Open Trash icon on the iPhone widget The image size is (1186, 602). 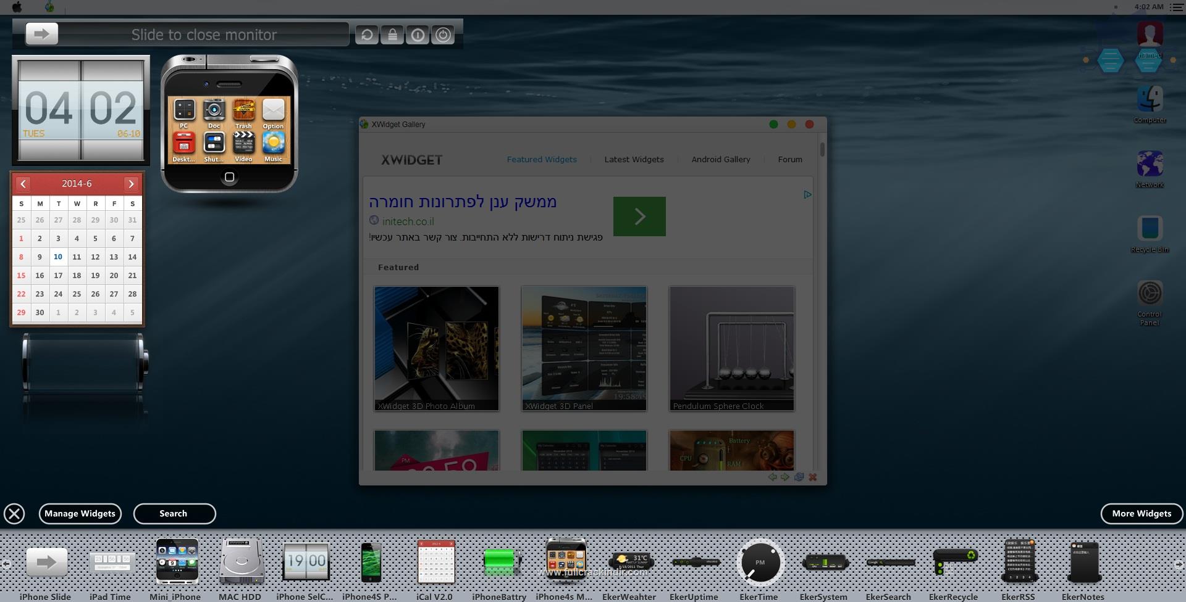[x=243, y=113]
